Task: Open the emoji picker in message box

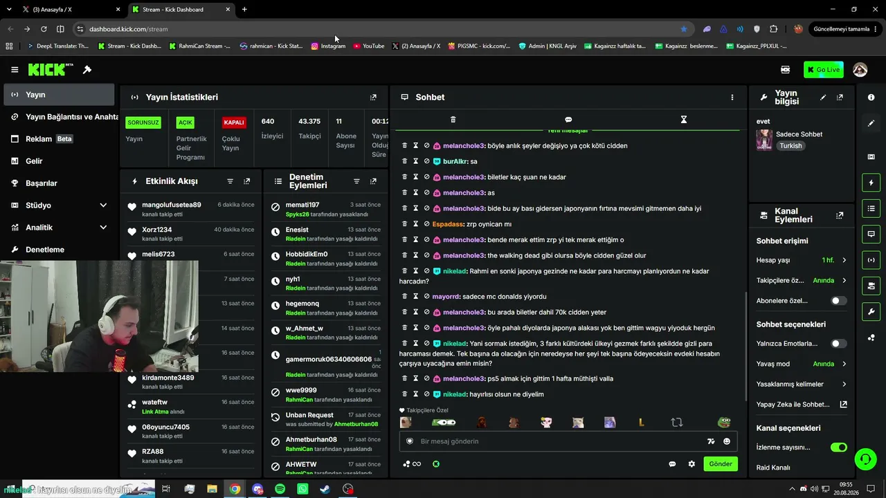Action: tap(727, 441)
